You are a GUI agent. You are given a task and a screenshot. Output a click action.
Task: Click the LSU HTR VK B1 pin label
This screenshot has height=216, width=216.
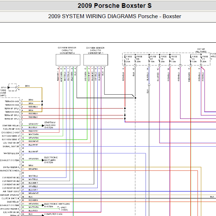11,212
